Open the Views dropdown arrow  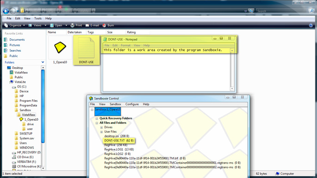pyautogui.click(x=45, y=25)
